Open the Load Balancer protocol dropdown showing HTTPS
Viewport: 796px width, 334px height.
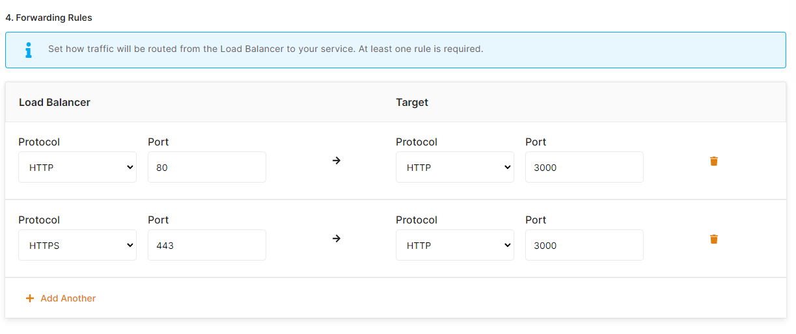pyautogui.click(x=77, y=245)
